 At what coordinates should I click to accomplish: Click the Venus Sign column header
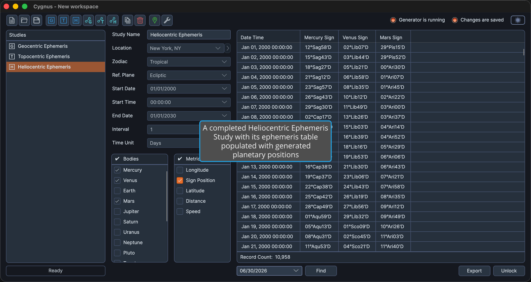[357, 37]
